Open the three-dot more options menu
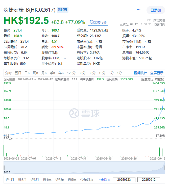 click(138, 10)
